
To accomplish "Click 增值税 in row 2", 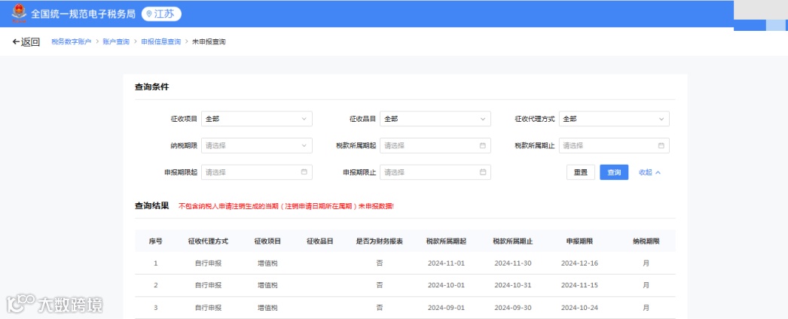I will tap(267, 285).
